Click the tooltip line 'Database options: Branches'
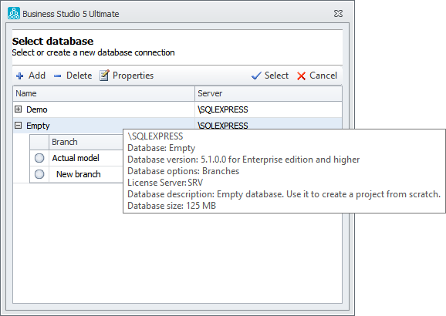The image size is (446, 316). [x=184, y=171]
